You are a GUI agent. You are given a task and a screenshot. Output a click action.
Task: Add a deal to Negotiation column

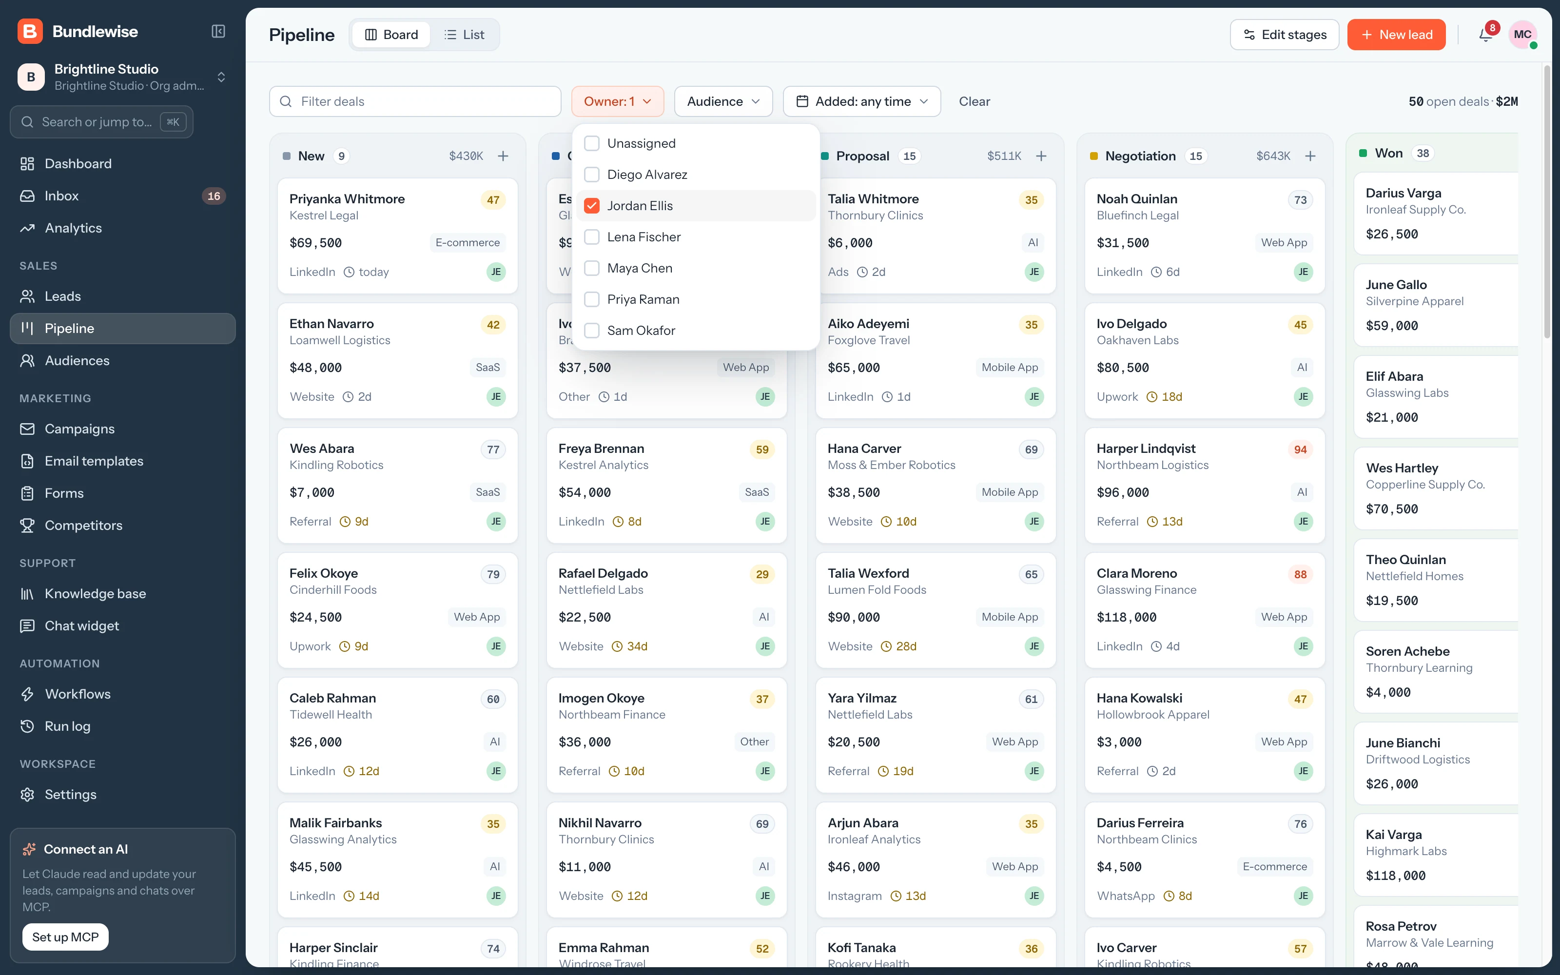coord(1310,156)
